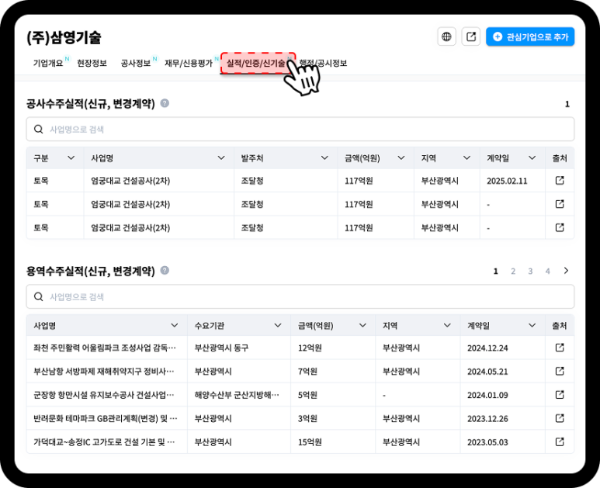Select page 1 of 공사수주실적
600x488 pixels.
[x=567, y=104]
